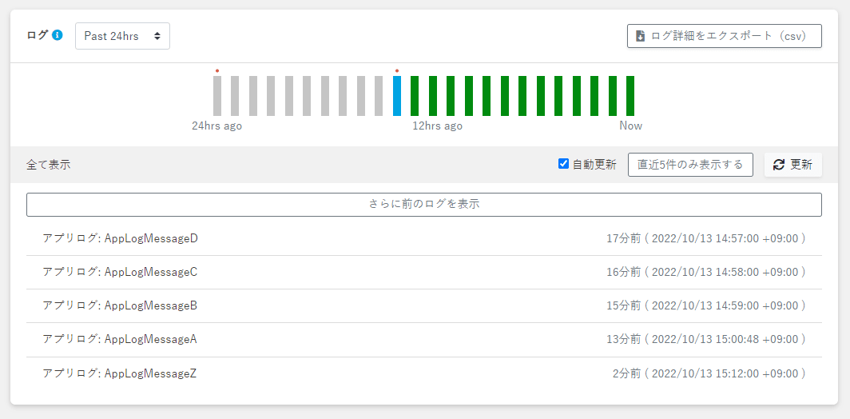Click the first green bar after the blue bar
850x419 pixels.
tap(415, 96)
